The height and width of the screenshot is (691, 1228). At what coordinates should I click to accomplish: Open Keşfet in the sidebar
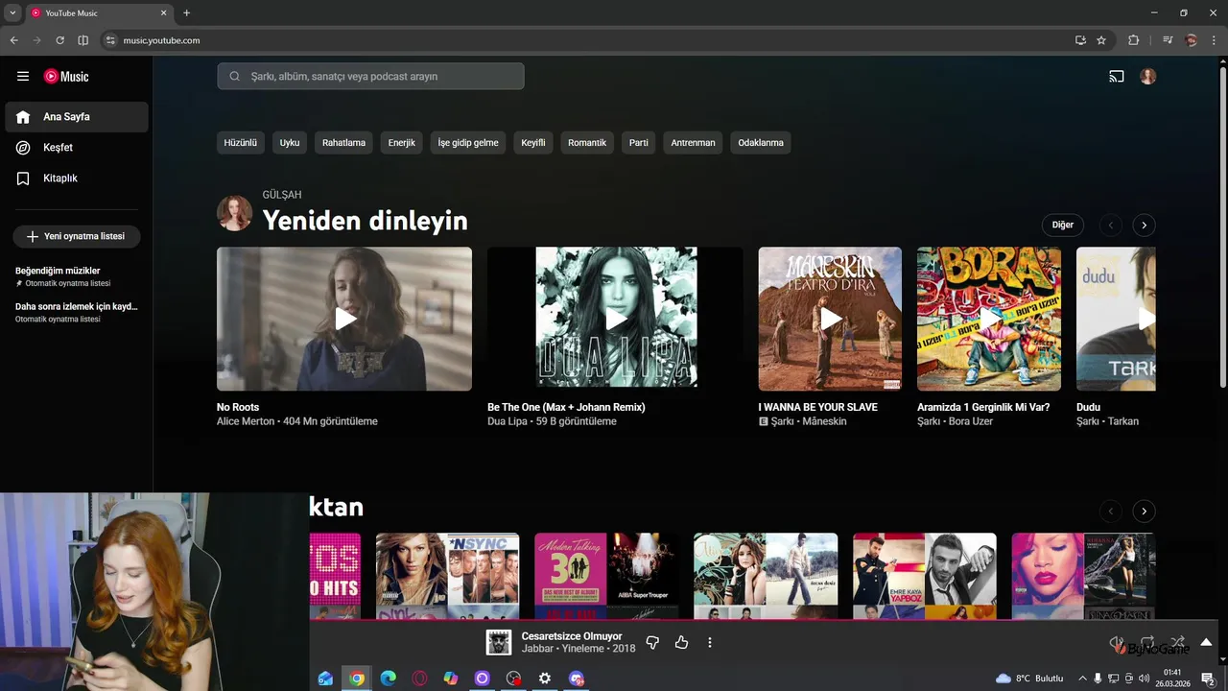pyautogui.click(x=77, y=148)
